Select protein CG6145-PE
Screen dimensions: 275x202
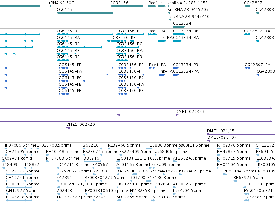(86, 68)
